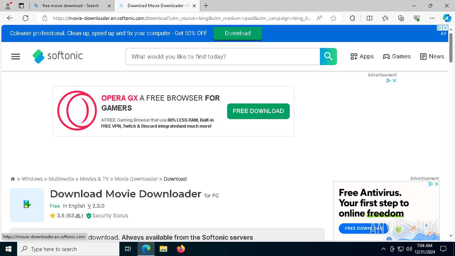Add this page to favorites with the star icon
Image resolution: width=455 pixels, height=256 pixels.
[333, 18]
